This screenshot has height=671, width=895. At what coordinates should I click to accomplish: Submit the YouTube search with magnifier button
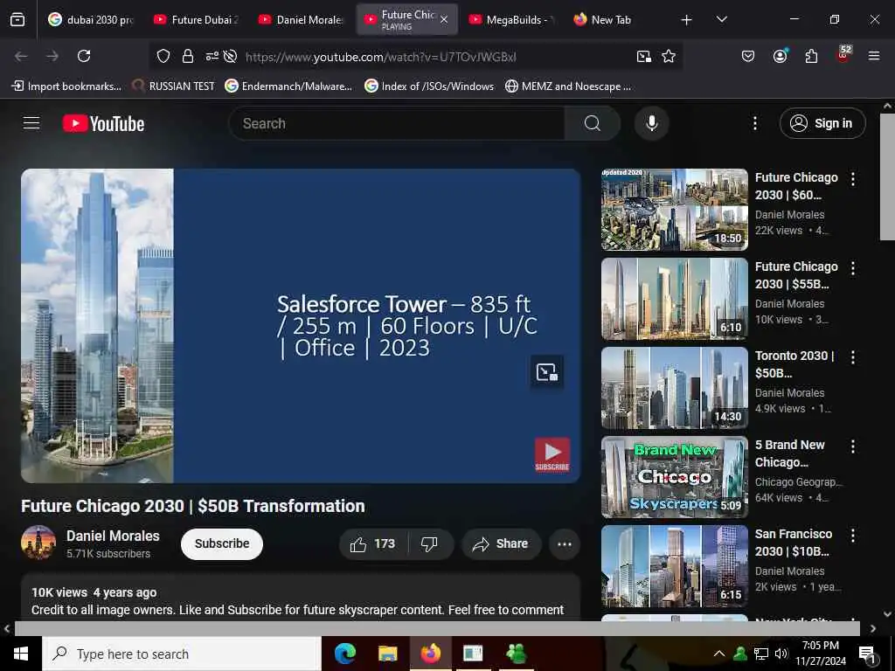tap(593, 123)
